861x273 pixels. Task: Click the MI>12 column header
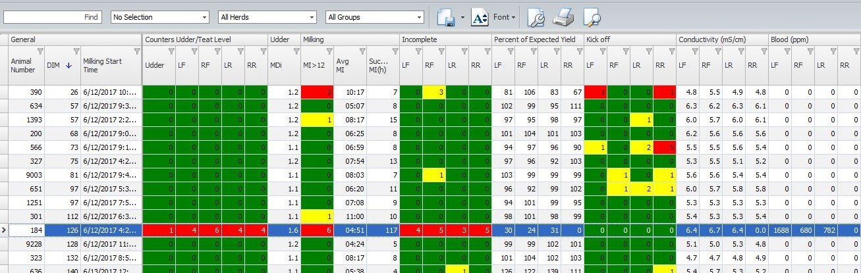pos(312,66)
